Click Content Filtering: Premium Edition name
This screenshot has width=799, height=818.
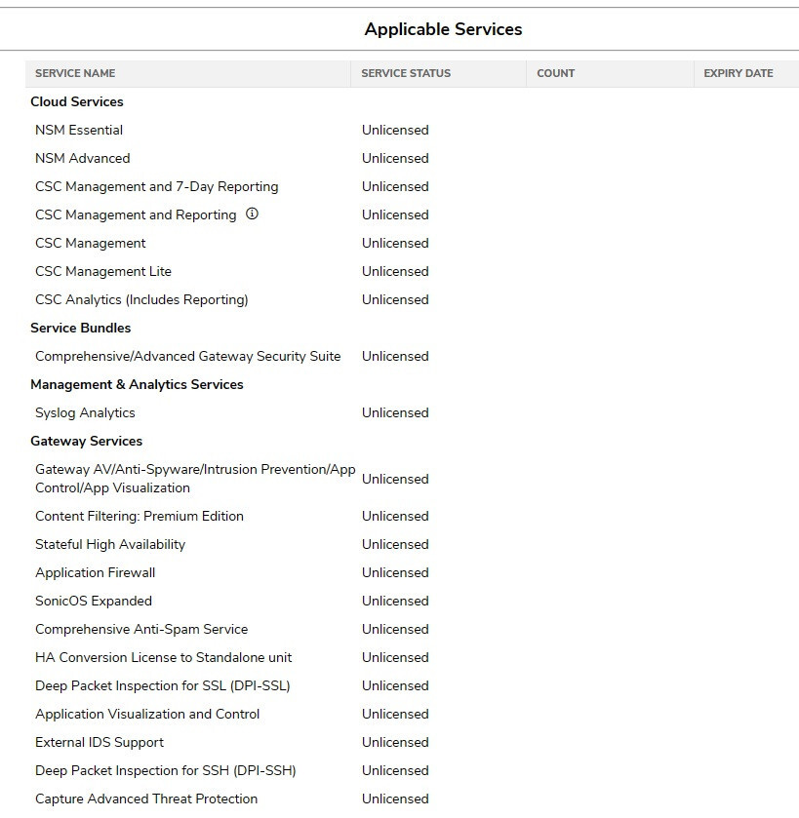coord(140,516)
